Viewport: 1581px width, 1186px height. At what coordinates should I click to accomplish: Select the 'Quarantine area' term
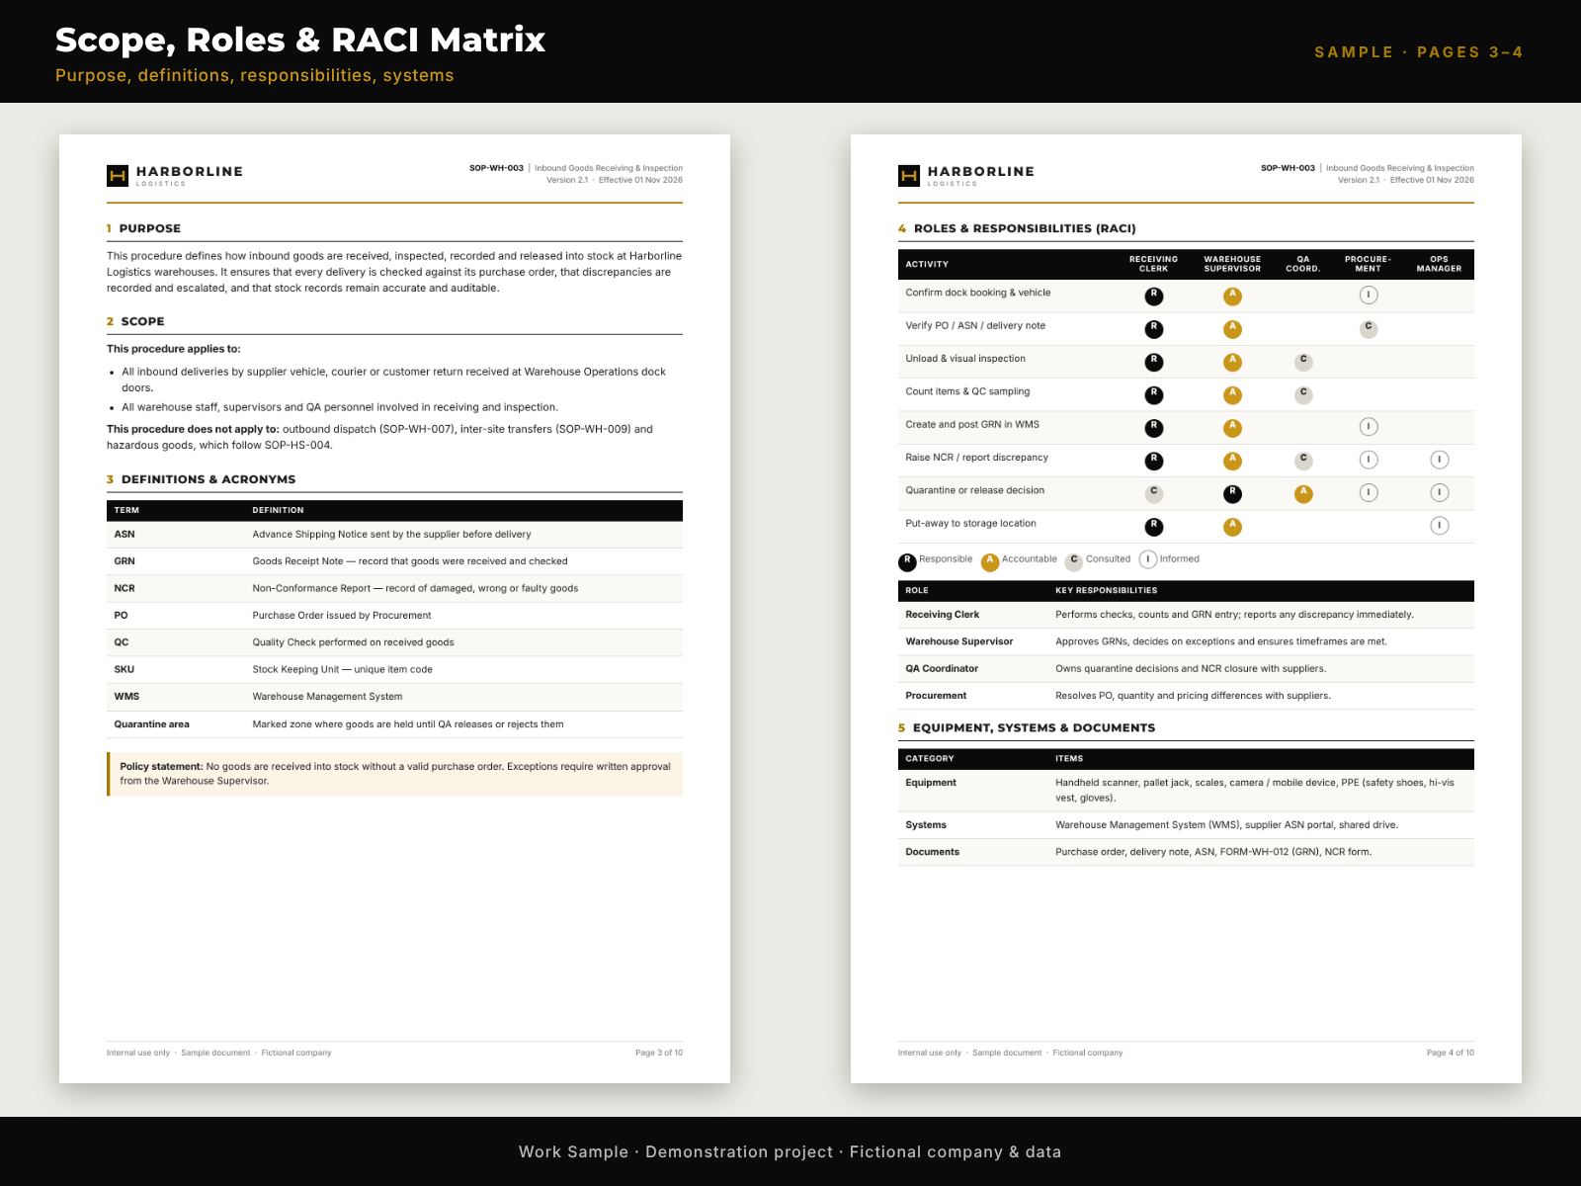151,724
